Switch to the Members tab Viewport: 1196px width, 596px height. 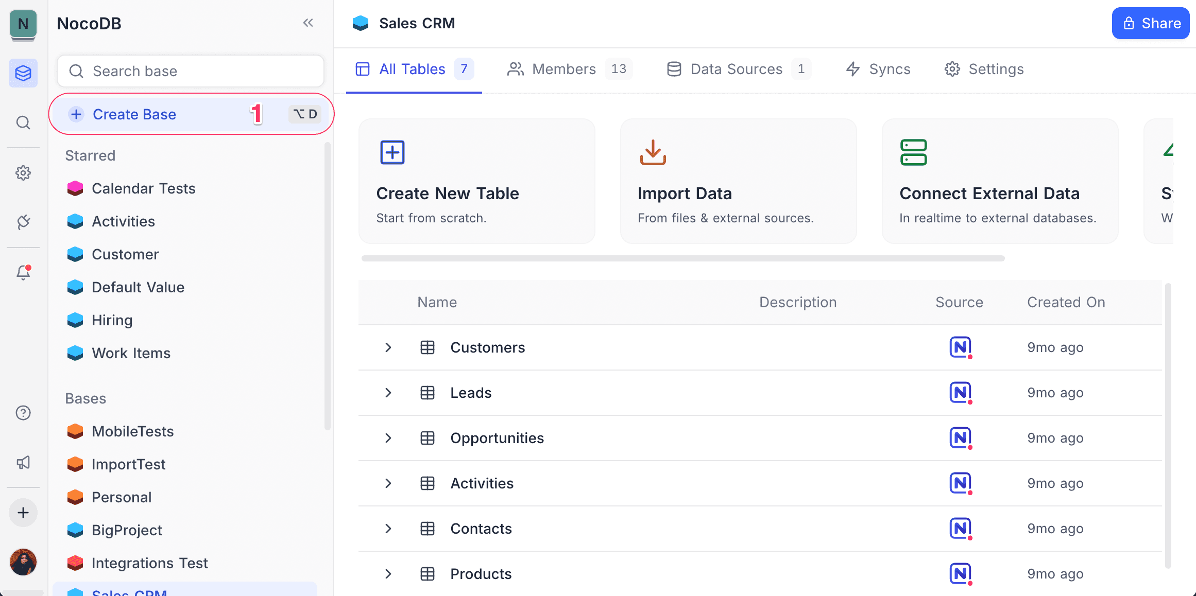click(x=564, y=69)
